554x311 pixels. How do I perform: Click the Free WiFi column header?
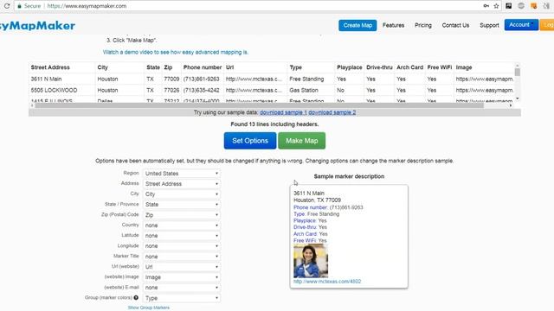click(440, 67)
